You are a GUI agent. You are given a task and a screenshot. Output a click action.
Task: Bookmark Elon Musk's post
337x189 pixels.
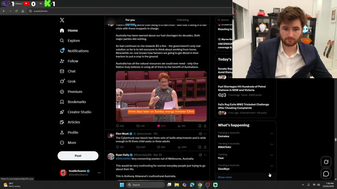coord(200,147)
